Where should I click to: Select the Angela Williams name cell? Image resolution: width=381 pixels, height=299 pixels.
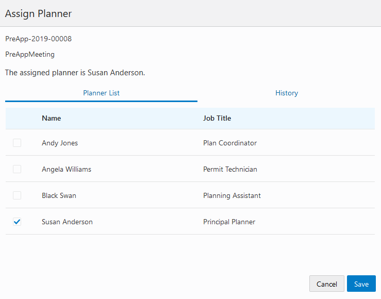[x=67, y=169]
